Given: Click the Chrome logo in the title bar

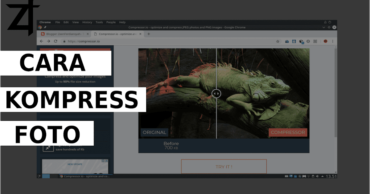Looking at the screenshot, I should pyautogui.click(x=39, y=27).
